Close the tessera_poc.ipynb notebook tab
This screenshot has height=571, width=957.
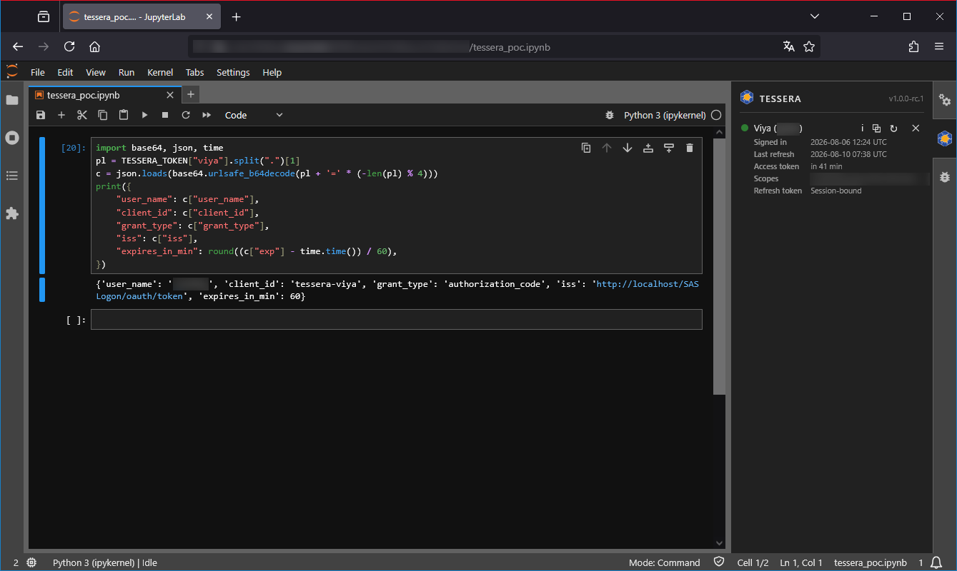point(170,95)
